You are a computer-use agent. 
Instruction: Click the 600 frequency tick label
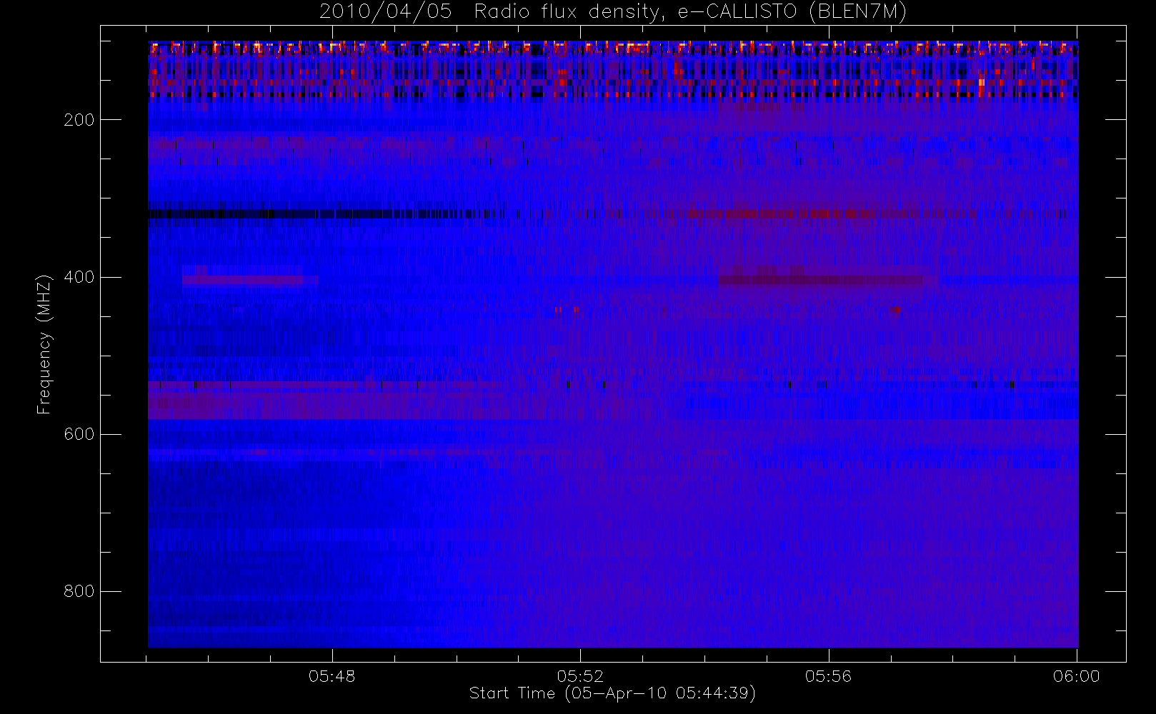point(79,434)
